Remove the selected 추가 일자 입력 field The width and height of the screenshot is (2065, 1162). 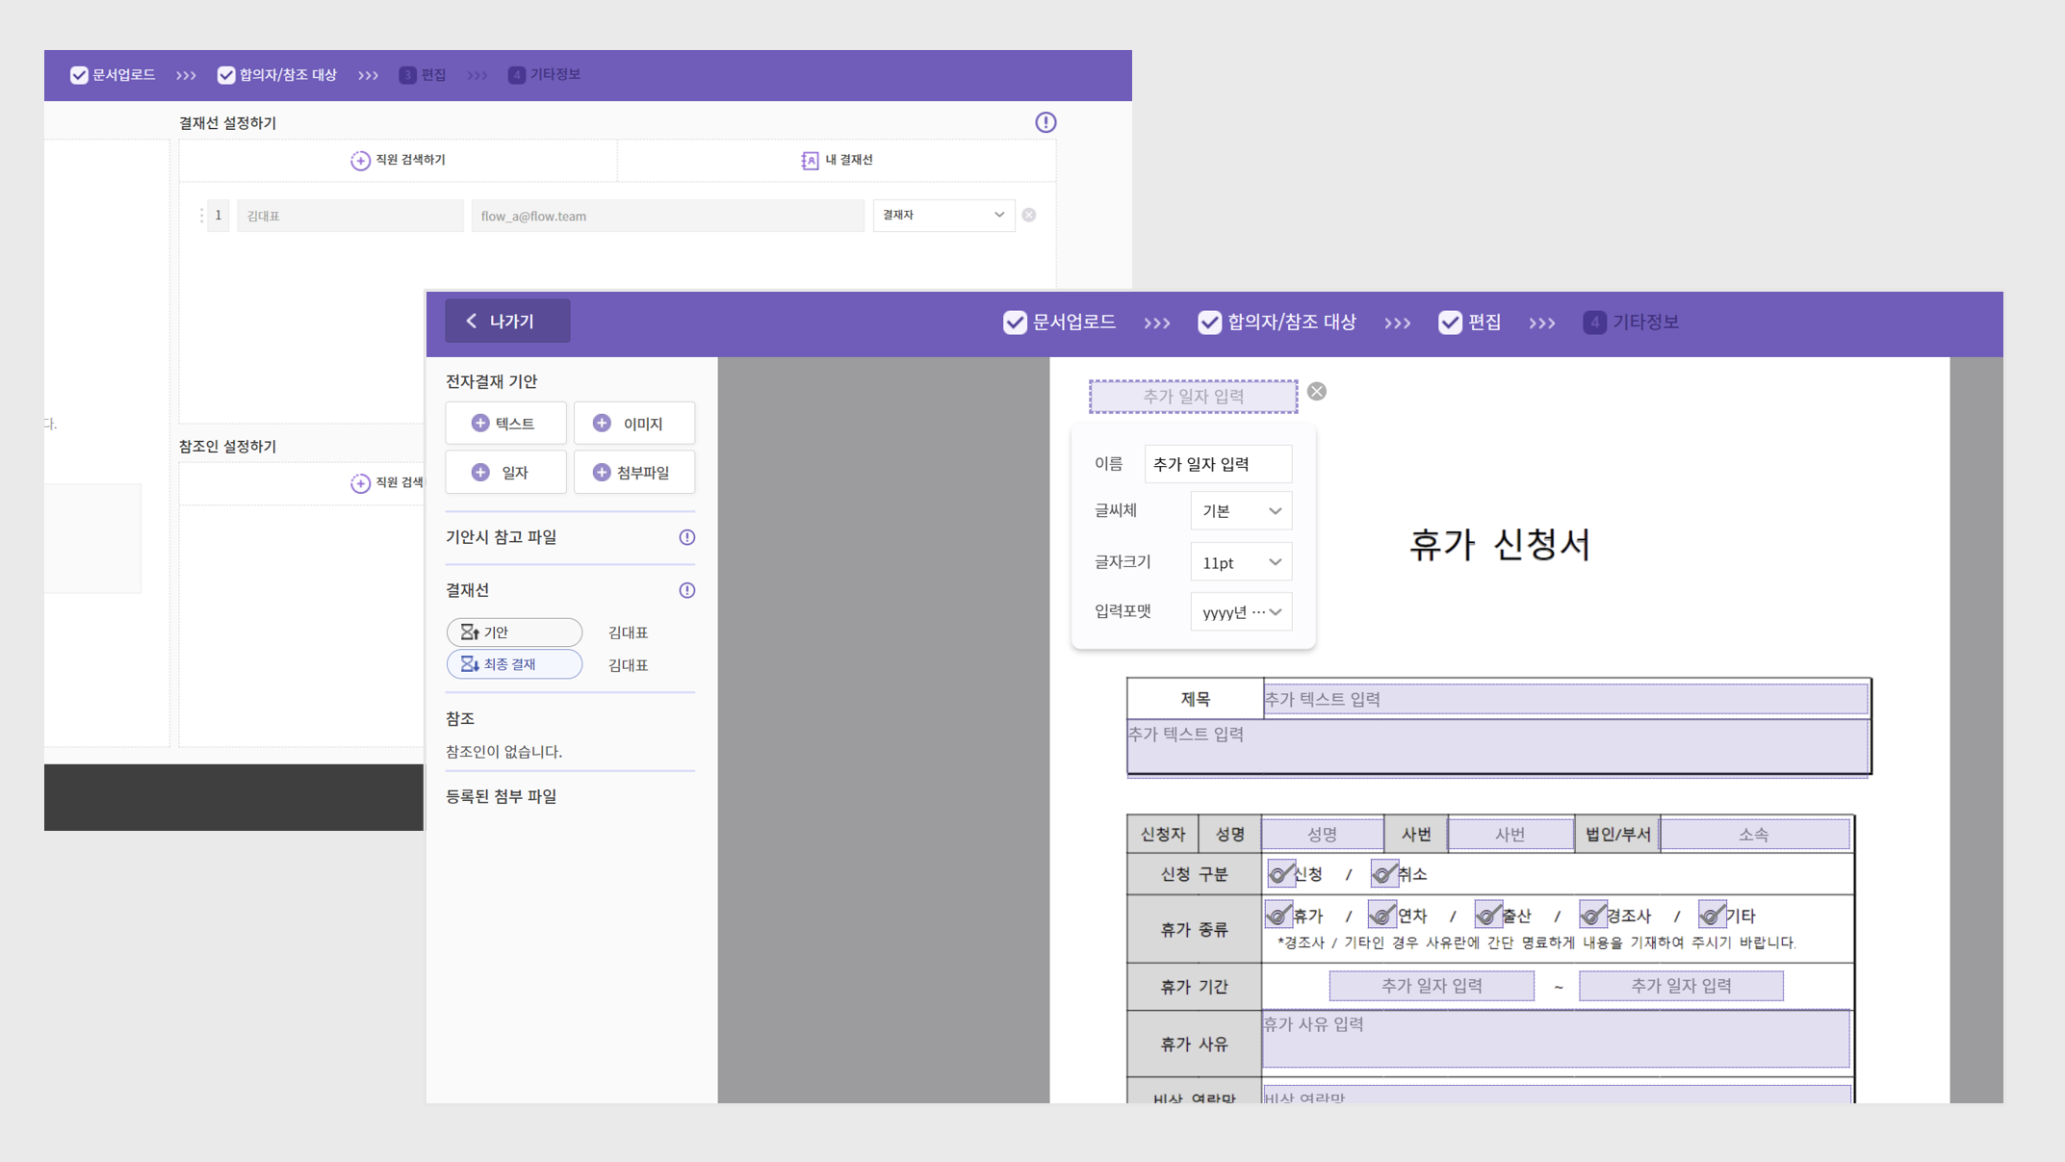pyautogui.click(x=1317, y=392)
